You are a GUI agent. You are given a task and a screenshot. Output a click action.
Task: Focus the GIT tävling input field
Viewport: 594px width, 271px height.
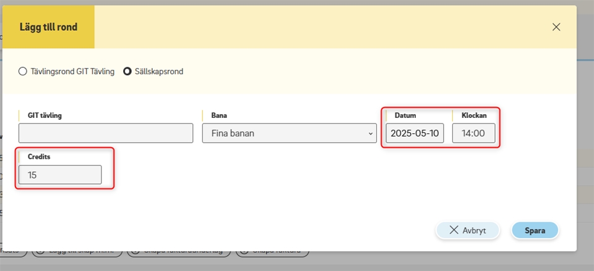coord(106,133)
